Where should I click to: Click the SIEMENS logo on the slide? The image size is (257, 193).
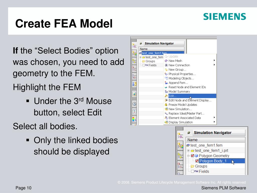(225, 17)
